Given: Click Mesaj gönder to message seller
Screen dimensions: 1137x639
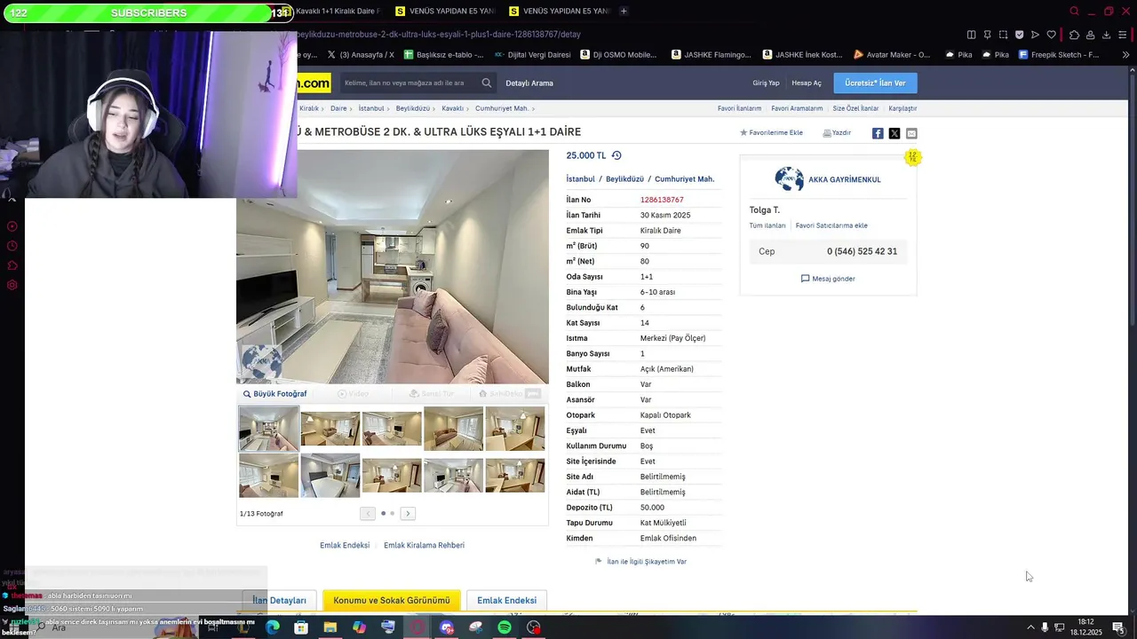Looking at the screenshot, I should click(828, 279).
